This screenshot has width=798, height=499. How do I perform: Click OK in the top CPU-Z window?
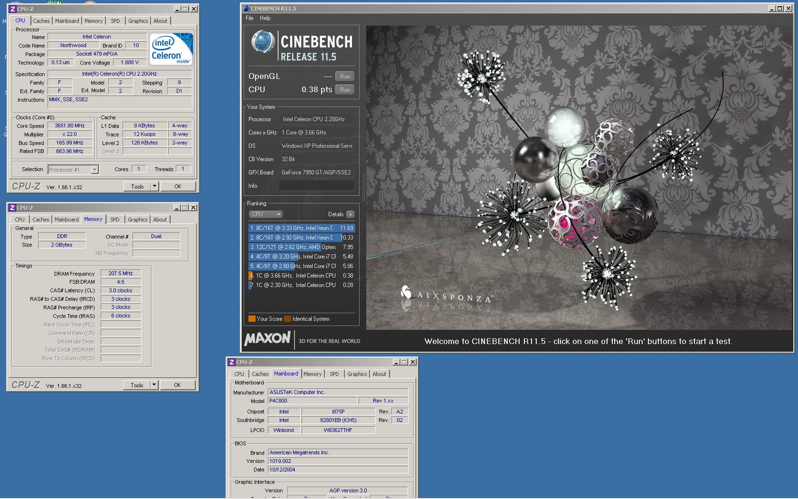click(x=178, y=187)
